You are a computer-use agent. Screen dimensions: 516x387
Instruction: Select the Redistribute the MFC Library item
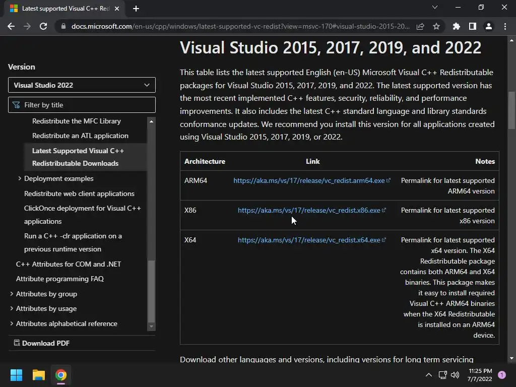pyautogui.click(x=77, y=121)
